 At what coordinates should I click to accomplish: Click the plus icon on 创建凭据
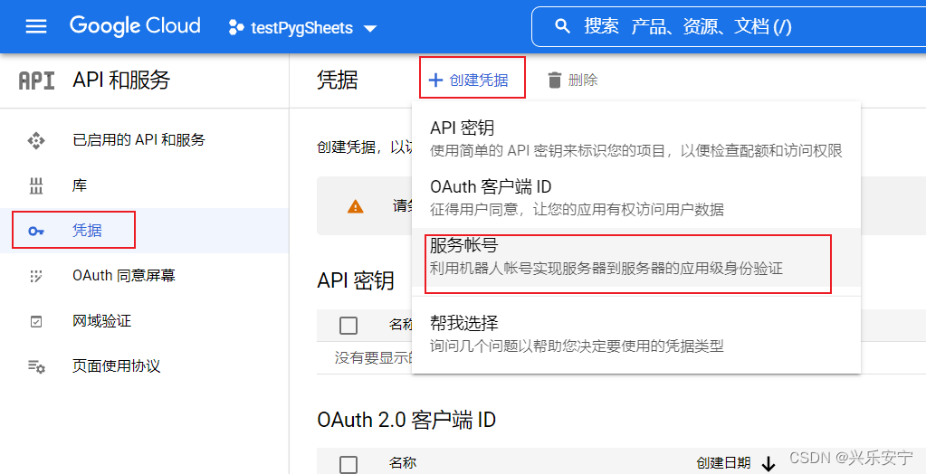tap(435, 81)
